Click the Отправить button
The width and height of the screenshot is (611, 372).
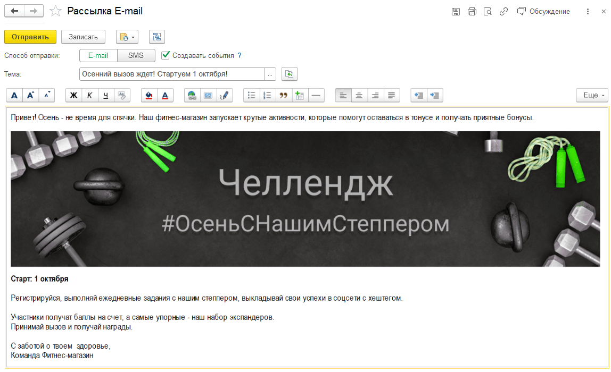30,37
